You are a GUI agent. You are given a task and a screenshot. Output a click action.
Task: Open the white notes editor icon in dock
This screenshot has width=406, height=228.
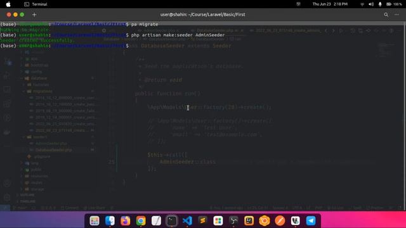[156, 221]
